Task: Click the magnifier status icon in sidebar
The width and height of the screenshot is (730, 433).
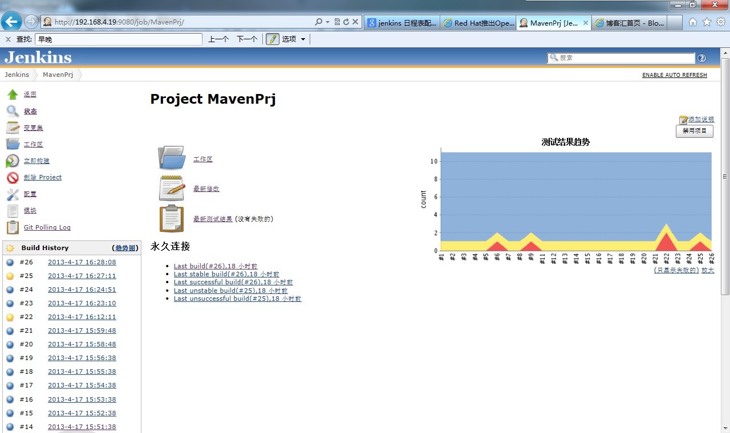Action: [x=13, y=111]
